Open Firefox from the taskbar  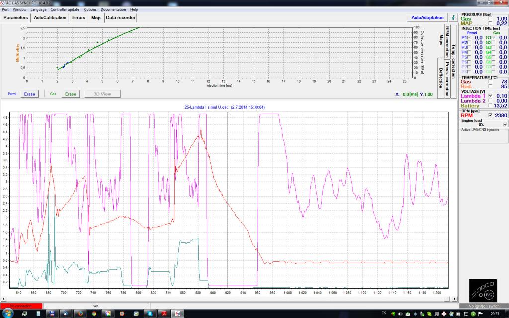click(79, 313)
